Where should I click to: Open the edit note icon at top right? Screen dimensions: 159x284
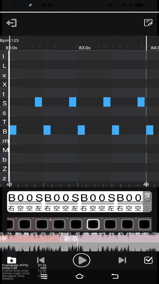point(148,23)
